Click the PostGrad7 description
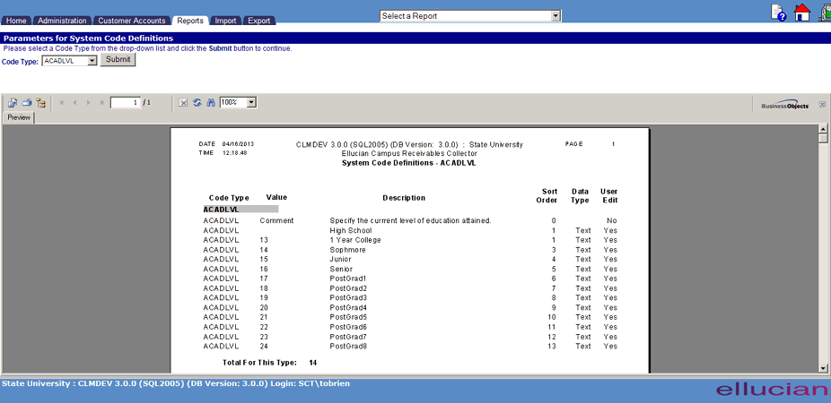This screenshot has height=403, width=831. pyautogui.click(x=348, y=337)
